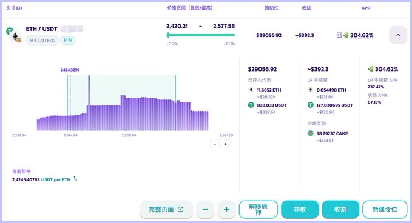The image size is (412, 223).
Task: Click the 头寸 (3) column header
Action: tap(14, 8)
